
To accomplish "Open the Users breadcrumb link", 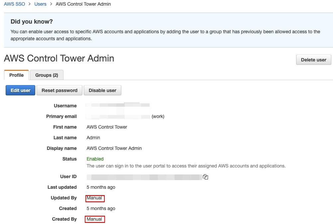I will tap(40, 4).
